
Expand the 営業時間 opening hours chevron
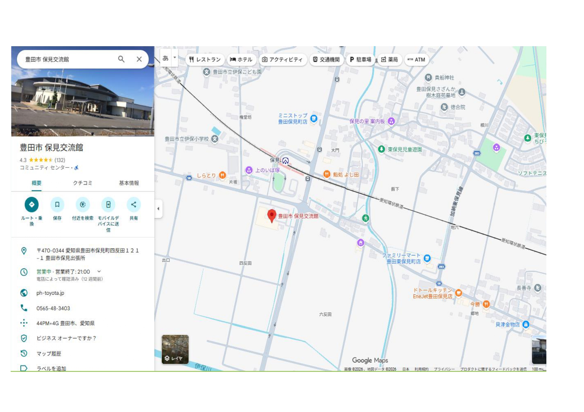point(98,272)
